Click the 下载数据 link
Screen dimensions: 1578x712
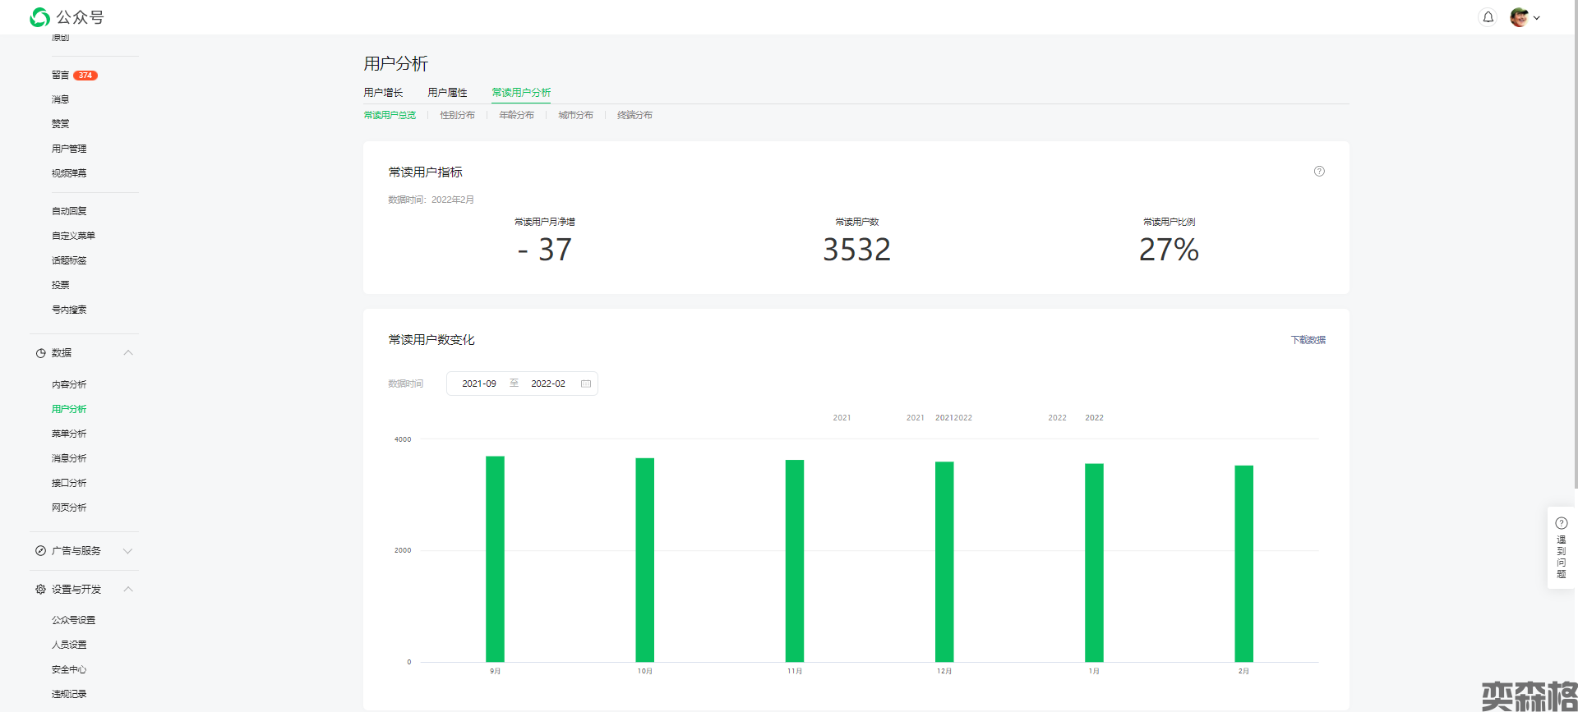[x=1308, y=340]
